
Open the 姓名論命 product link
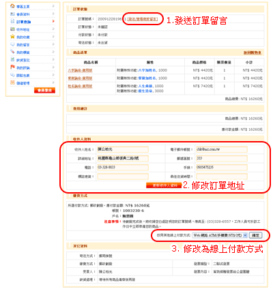pyautogui.click(x=80, y=87)
